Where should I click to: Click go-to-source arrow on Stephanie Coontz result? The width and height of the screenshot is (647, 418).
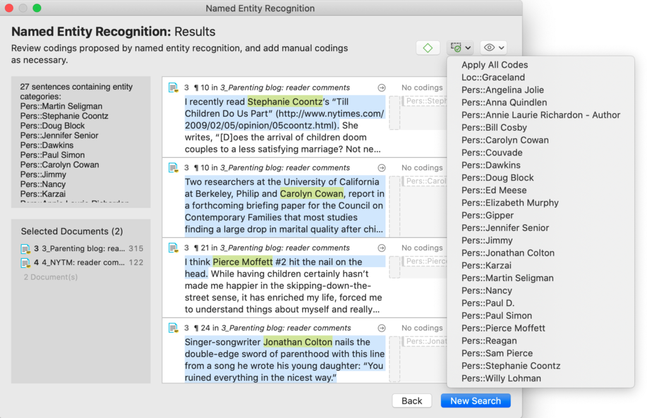pyautogui.click(x=382, y=88)
